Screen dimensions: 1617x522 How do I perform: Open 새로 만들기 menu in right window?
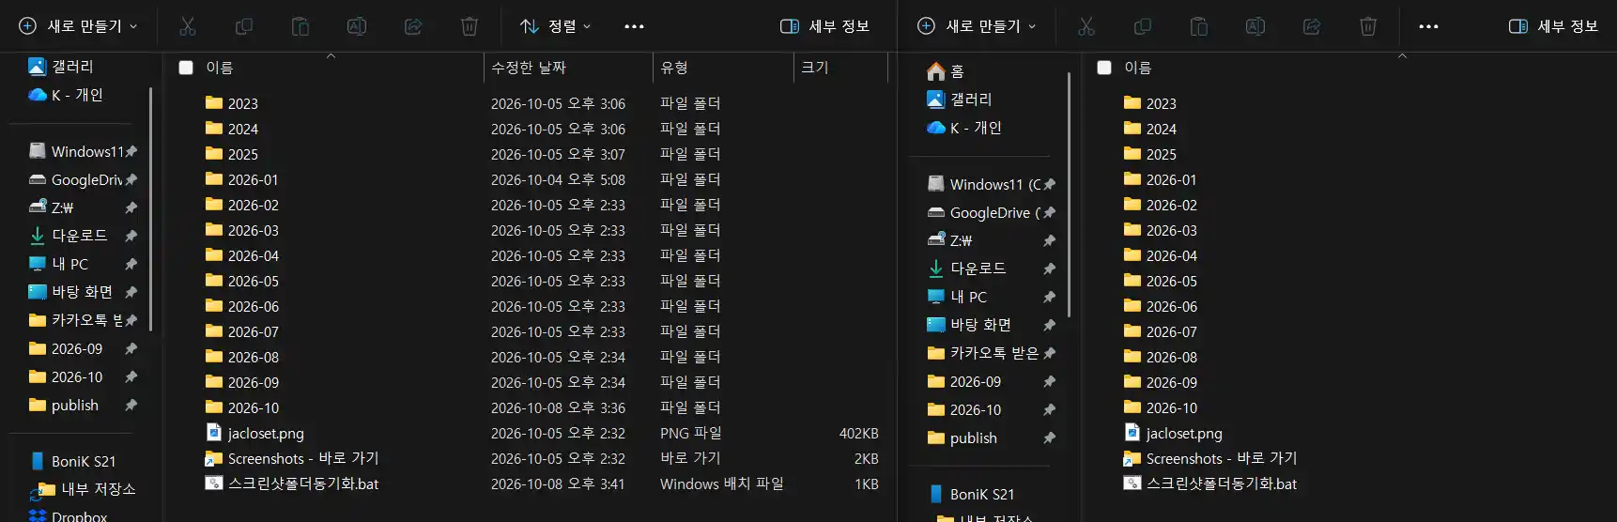click(978, 26)
